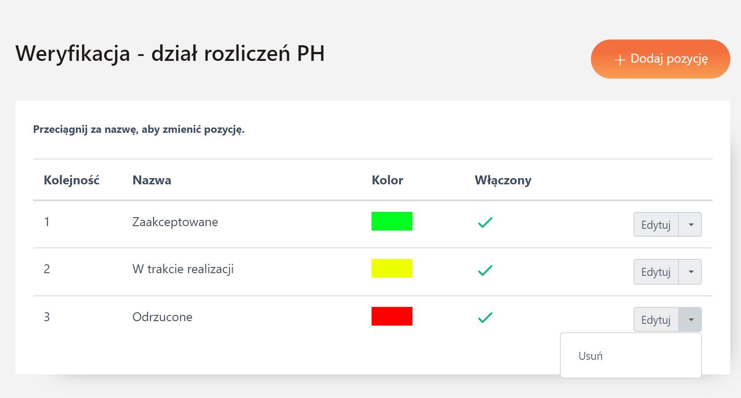The height and width of the screenshot is (398, 741).
Task: Expand the dropdown arrow beside Zaakceptowane's Edytuj
Action: [x=690, y=225]
